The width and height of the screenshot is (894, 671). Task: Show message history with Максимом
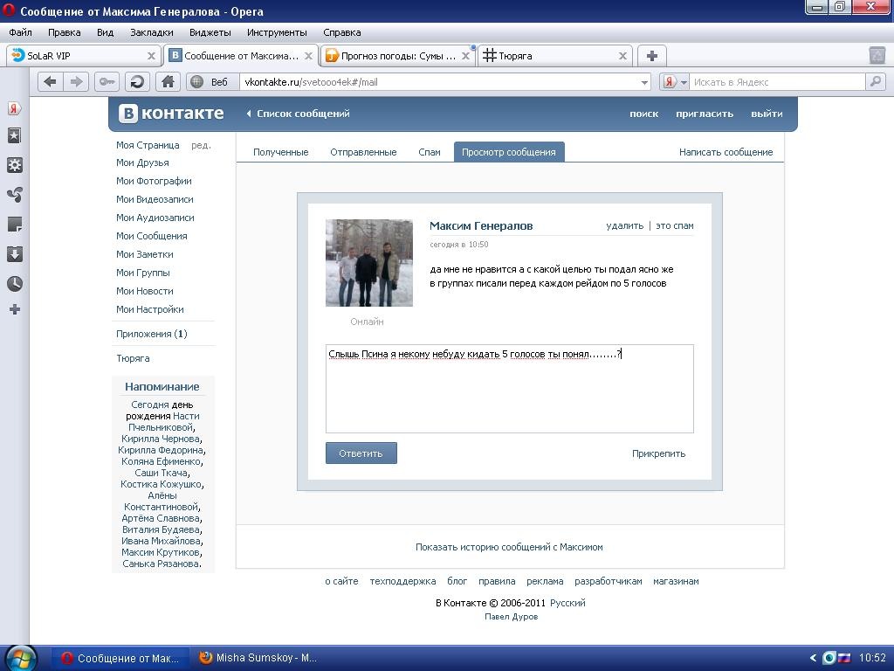tap(509, 547)
